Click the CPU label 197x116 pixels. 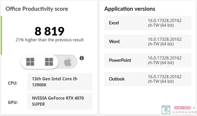click(13, 83)
